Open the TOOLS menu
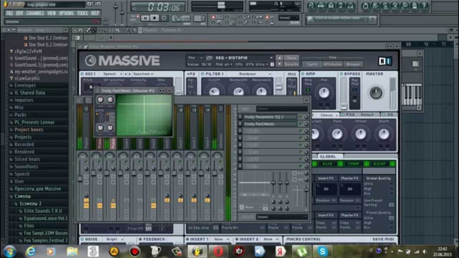This screenshot has height=258, width=459. click(x=82, y=13)
